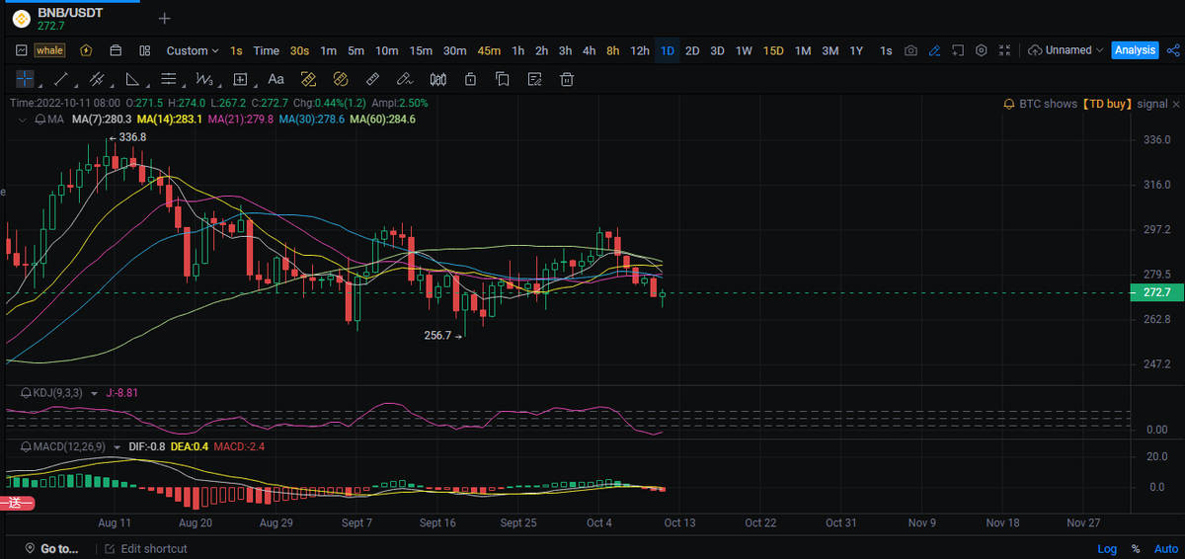Expand triangle tool sub-menu arrow
This screenshot has width=1185, height=559.
146,84
